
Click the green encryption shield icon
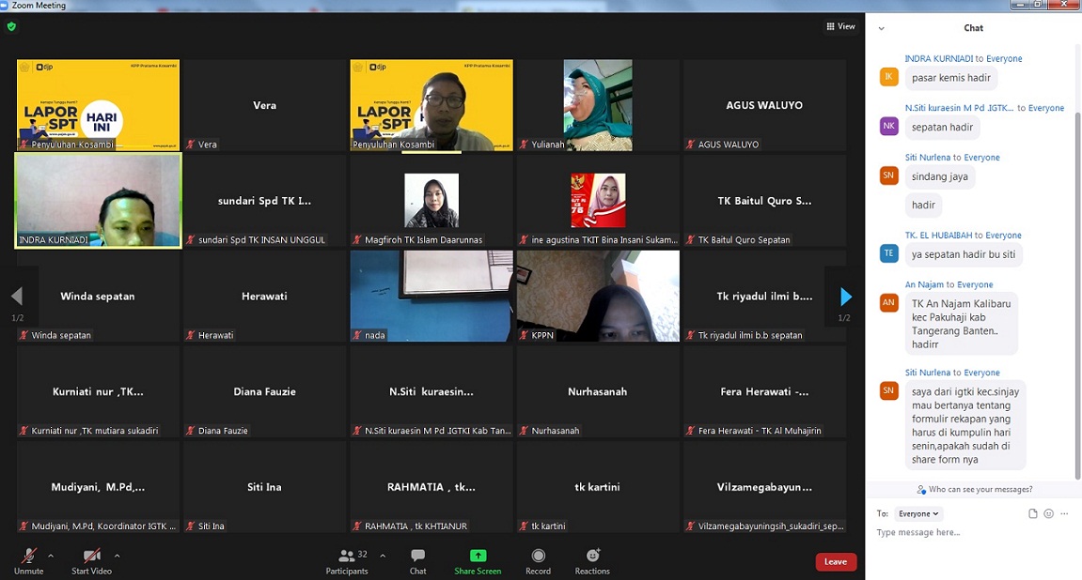coord(11,27)
